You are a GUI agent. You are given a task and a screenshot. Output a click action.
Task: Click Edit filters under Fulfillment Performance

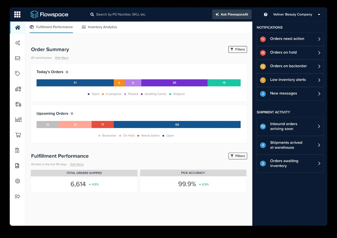pyautogui.click(x=77, y=164)
